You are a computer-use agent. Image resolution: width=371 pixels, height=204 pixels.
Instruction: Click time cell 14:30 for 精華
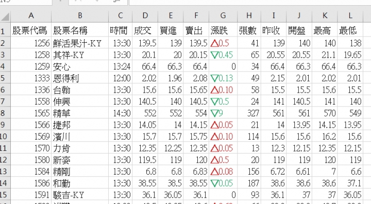[x=121, y=113]
